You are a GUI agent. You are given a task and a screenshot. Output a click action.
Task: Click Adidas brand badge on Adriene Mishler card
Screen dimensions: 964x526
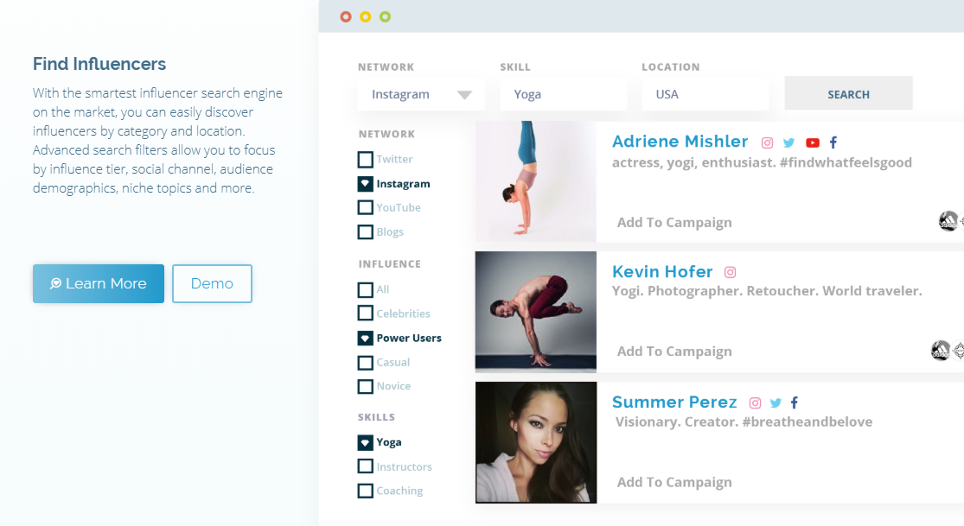pyautogui.click(x=948, y=220)
